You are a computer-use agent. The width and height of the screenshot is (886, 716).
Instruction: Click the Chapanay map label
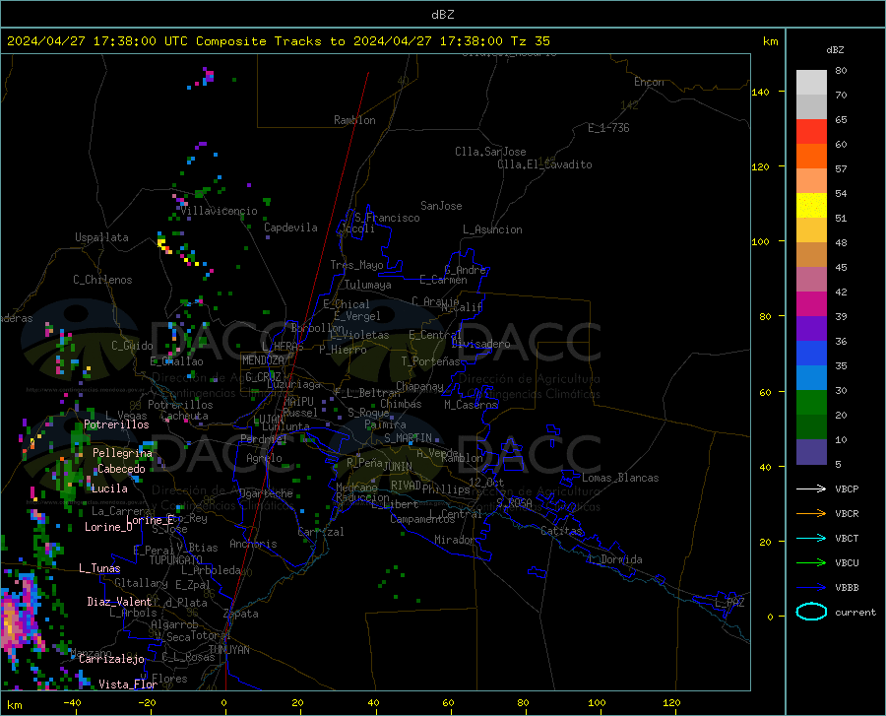[x=419, y=386]
